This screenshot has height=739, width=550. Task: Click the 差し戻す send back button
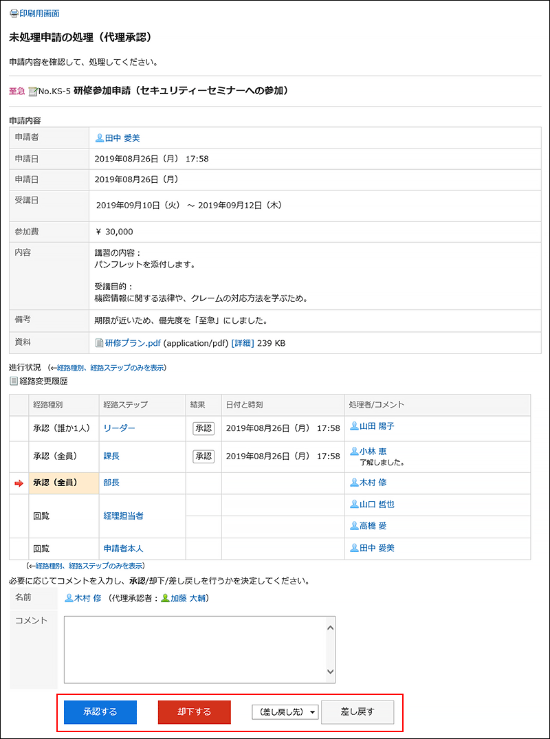point(357,712)
